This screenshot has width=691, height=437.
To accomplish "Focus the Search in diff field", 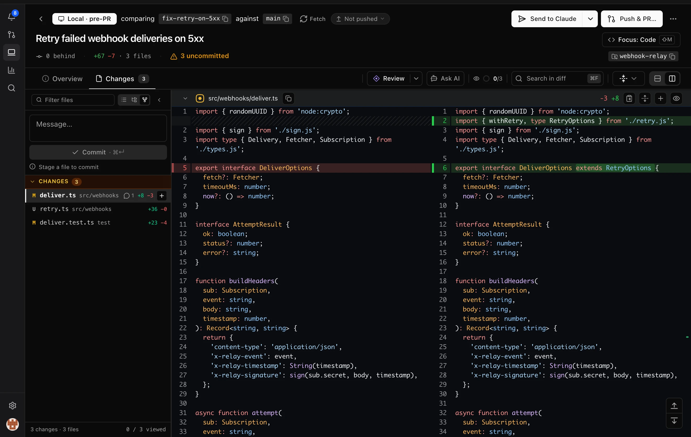I will [557, 79].
